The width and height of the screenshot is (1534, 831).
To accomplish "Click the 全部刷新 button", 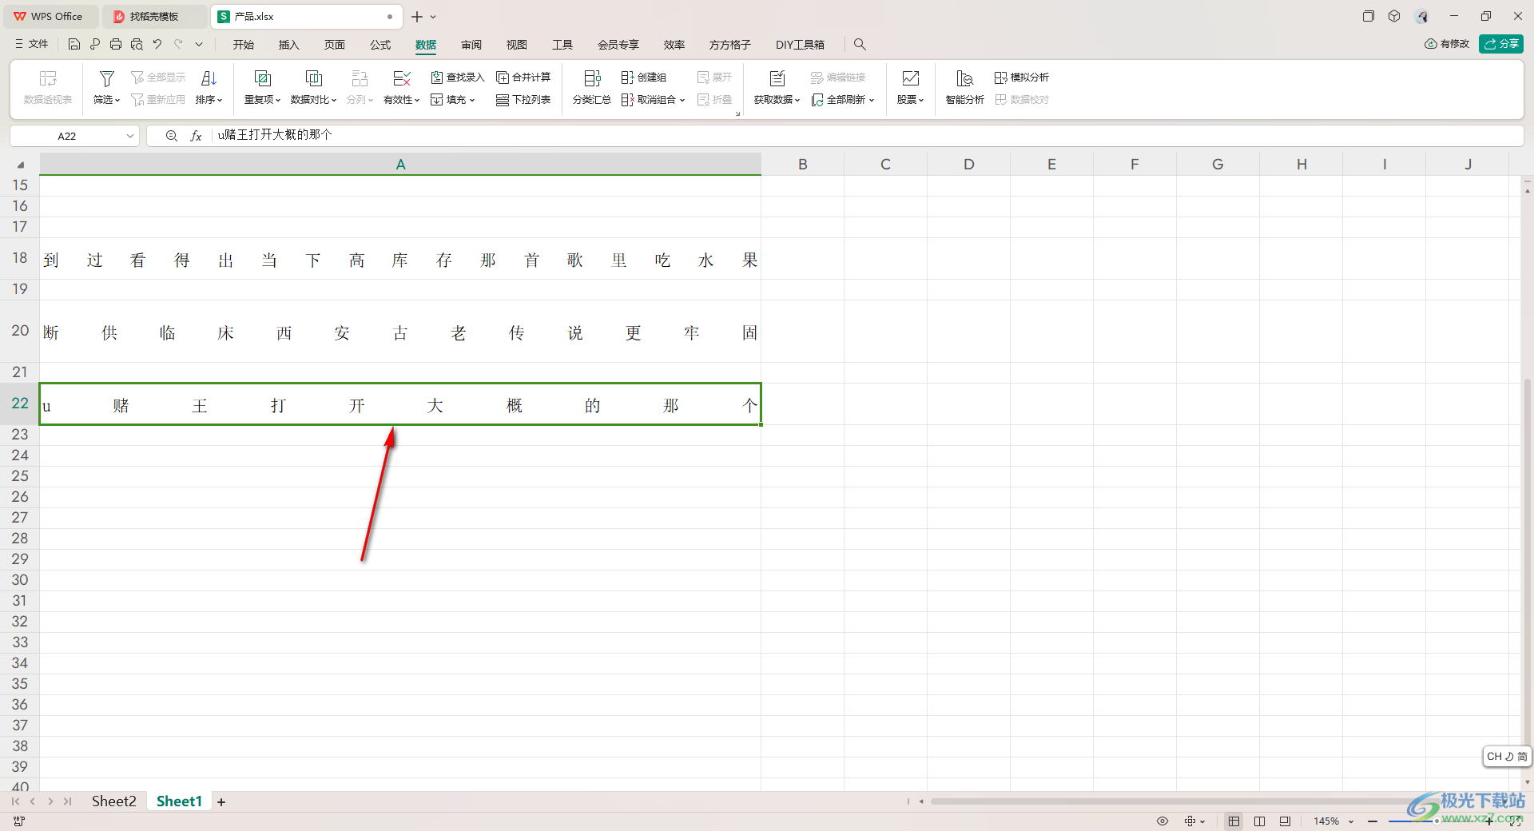I will 843,100.
